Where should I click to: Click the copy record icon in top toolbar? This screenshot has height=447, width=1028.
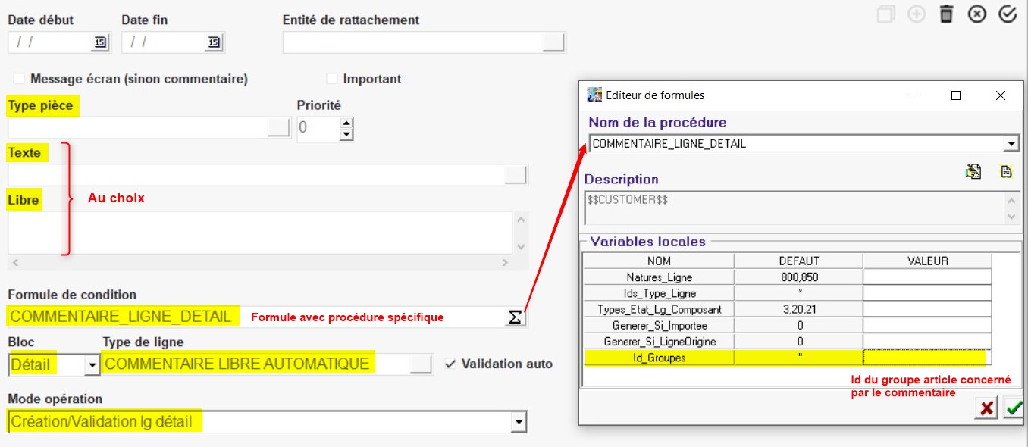pos(885,14)
